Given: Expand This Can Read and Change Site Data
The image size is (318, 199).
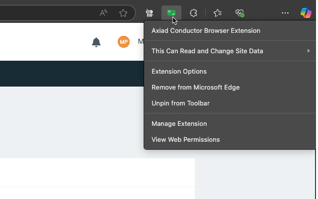Looking at the screenshot, I should (207, 51).
